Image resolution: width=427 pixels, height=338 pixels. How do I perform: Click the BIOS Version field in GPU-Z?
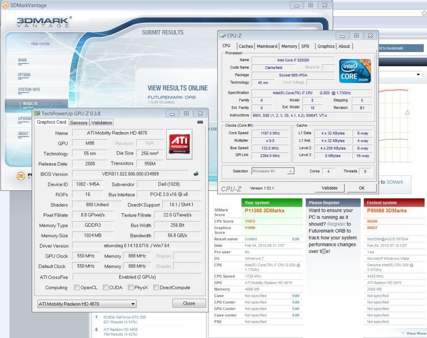click(x=130, y=174)
